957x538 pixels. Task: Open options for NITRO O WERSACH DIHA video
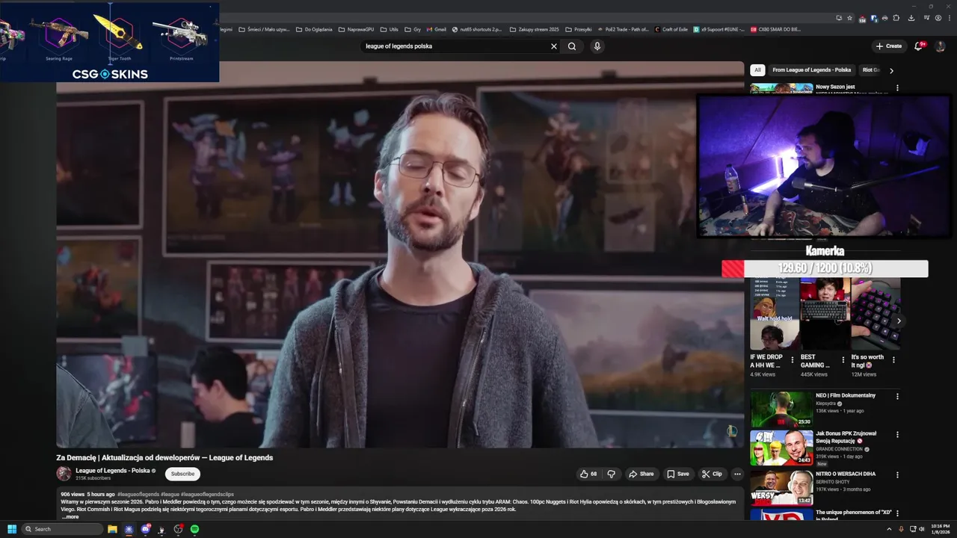click(x=897, y=474)
